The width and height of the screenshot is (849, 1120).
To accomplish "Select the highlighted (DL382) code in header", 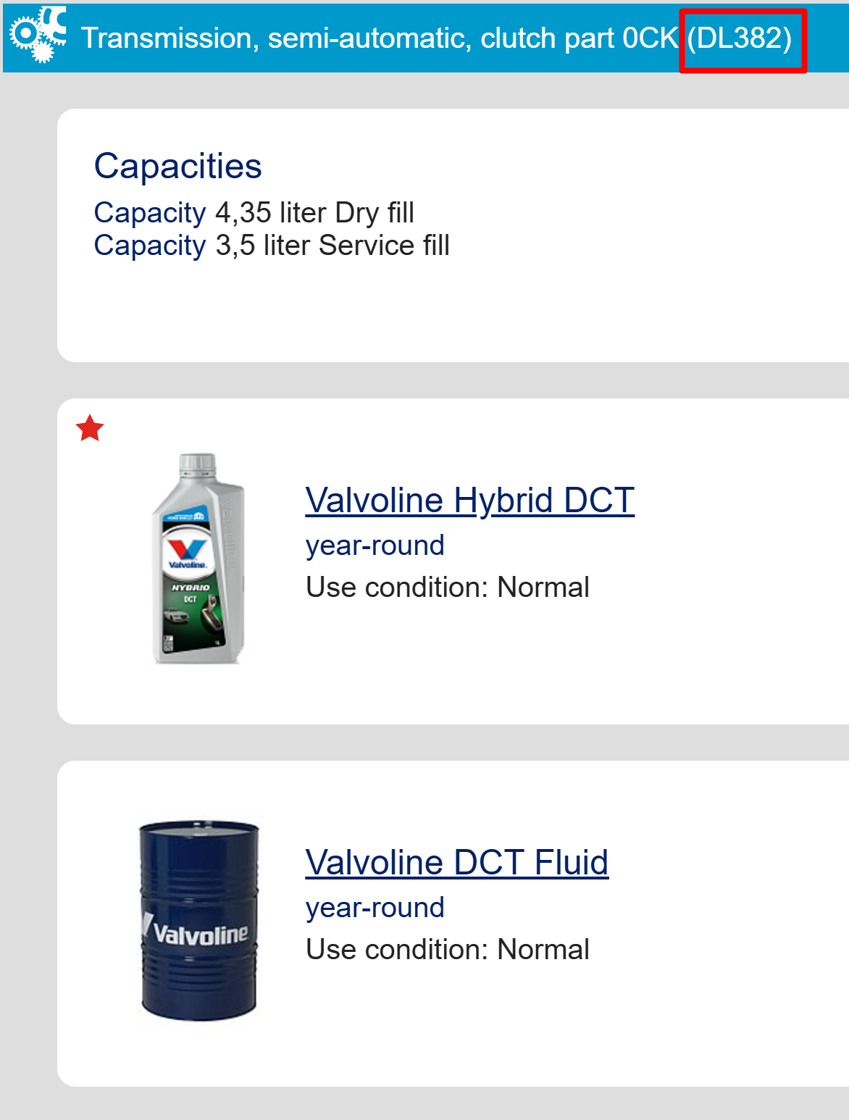I will pyautogui.click(x=740, y=38).
